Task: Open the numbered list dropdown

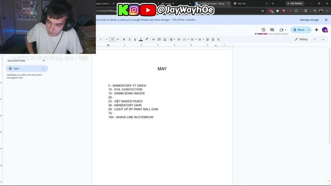Action: pyautogui.click(x=201, y=39)
